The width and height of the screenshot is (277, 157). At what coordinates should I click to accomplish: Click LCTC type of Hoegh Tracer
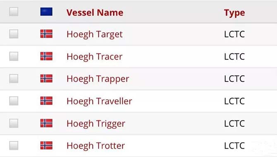coord(234,57)
